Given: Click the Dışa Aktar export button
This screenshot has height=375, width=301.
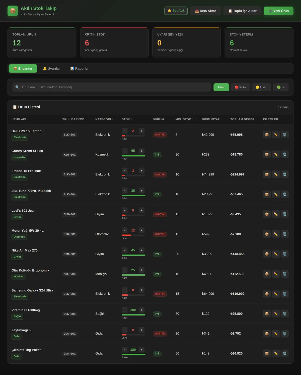Looking at the screenshot, I should pyautogui.click(x=205, y=11).
